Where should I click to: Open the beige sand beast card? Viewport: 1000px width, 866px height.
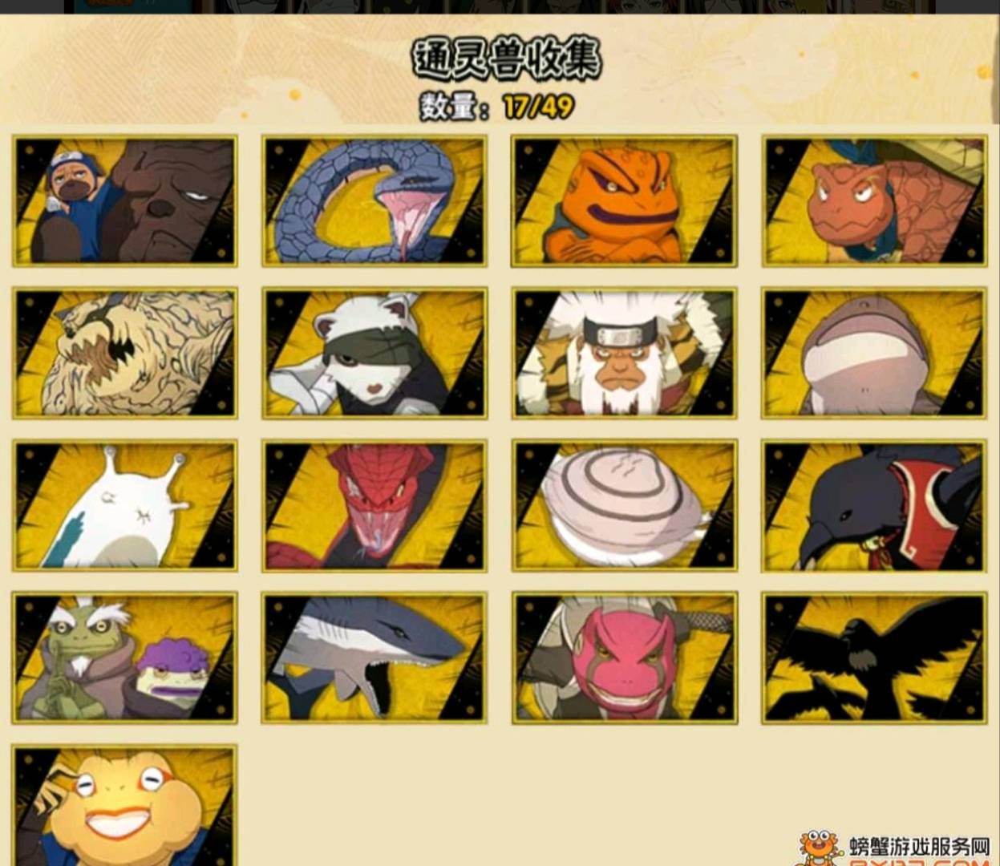click(125, 354)
